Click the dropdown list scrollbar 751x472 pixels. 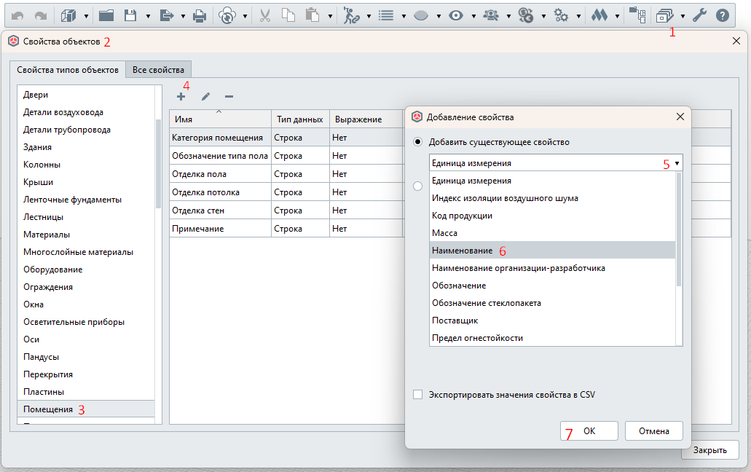(678, 229)
